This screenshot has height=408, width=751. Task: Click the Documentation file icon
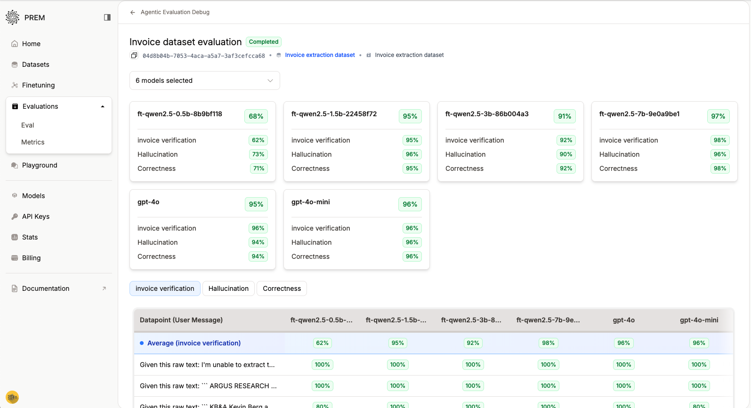click(x=15, y=288)
